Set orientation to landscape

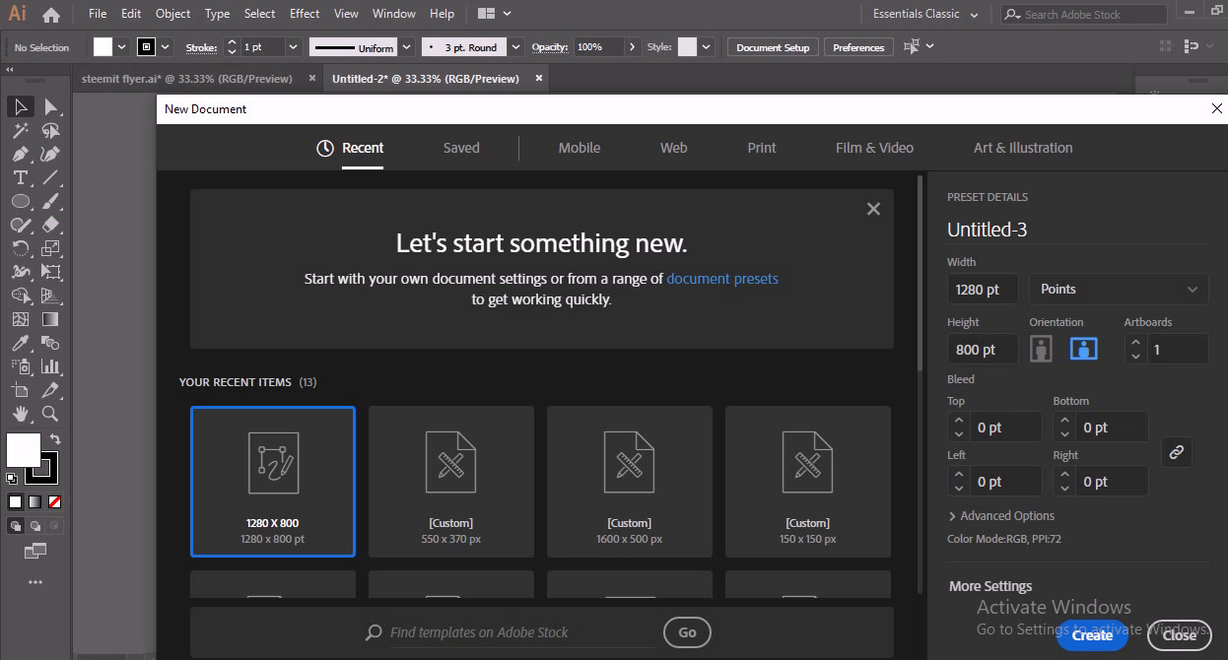[x=1083, y=349]
